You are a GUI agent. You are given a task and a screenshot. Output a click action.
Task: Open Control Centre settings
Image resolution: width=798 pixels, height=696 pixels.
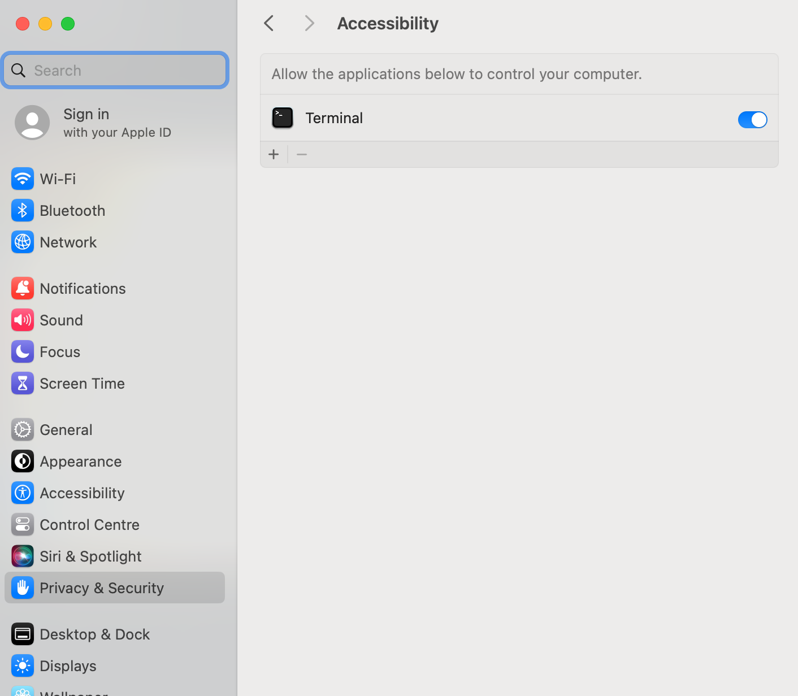pos(89,525)
